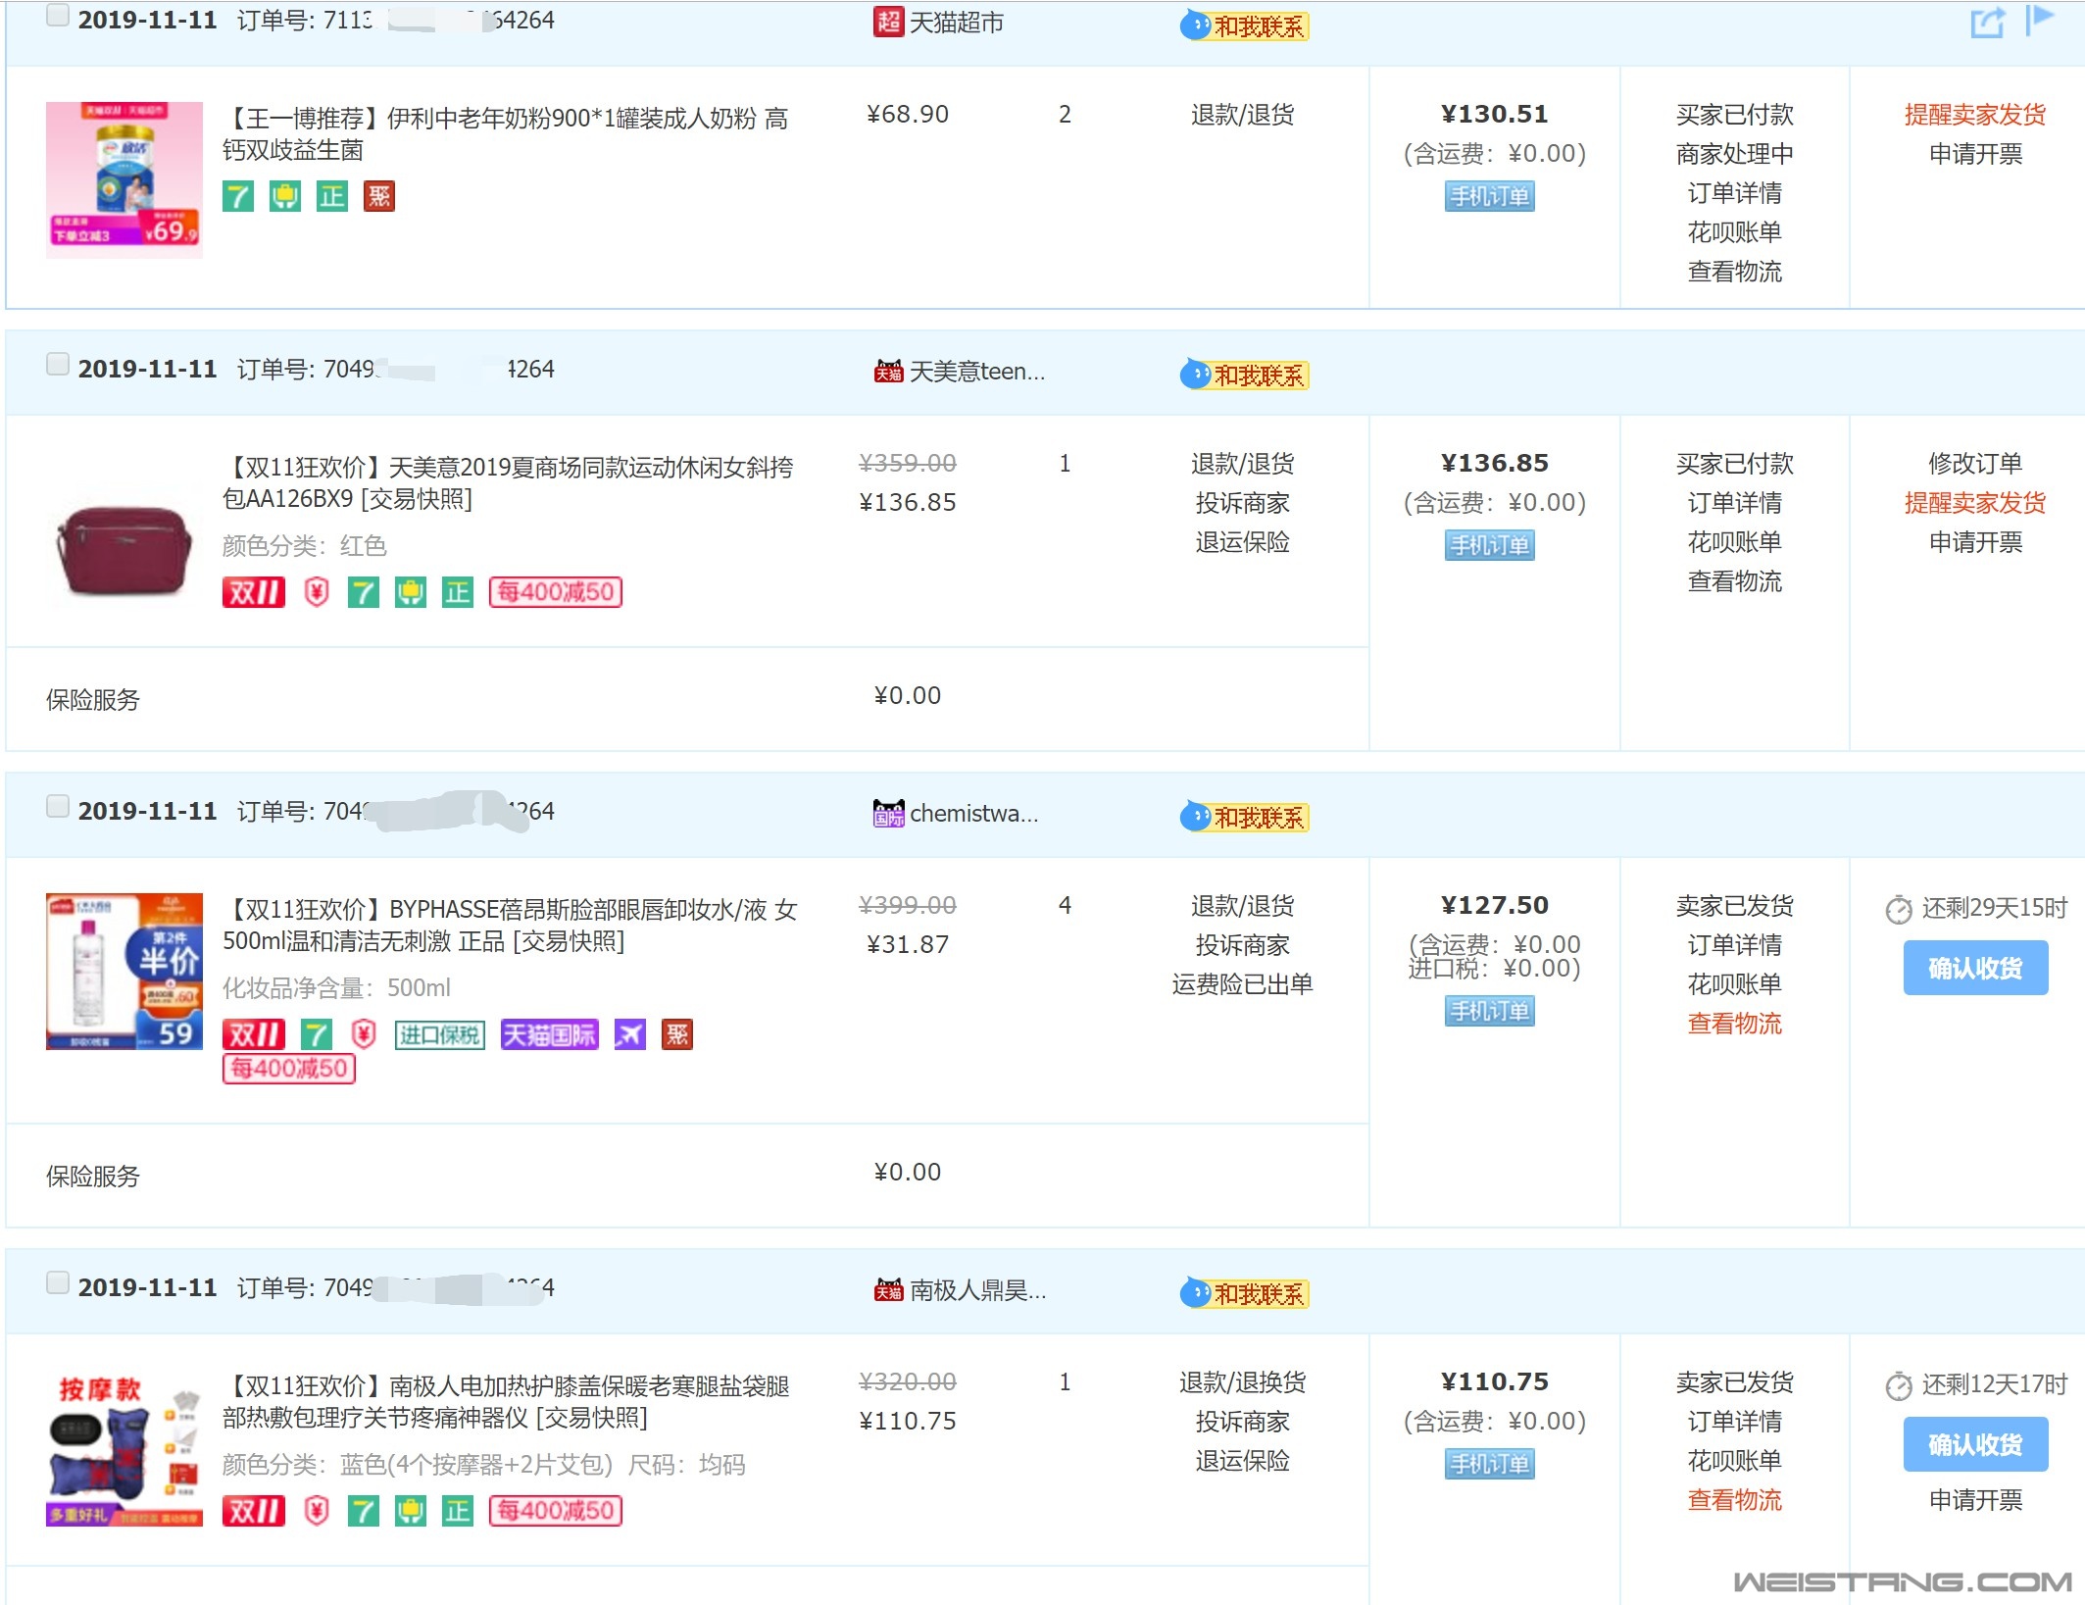Open the 天美意teen... shop name link
Screen dimensions: 2085x1605
(977, 372)
